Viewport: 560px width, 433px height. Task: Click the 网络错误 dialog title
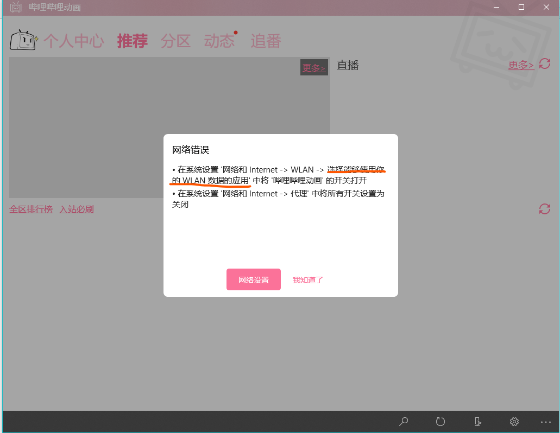[190, 150]
